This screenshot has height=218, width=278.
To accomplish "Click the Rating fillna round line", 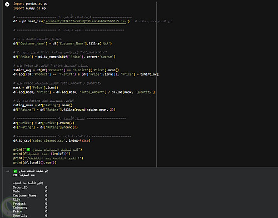I will click(x=64, y=110).
